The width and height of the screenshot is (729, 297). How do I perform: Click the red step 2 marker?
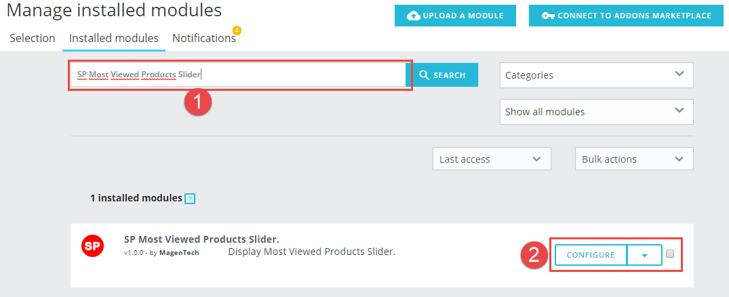click(x=534, y=255)
